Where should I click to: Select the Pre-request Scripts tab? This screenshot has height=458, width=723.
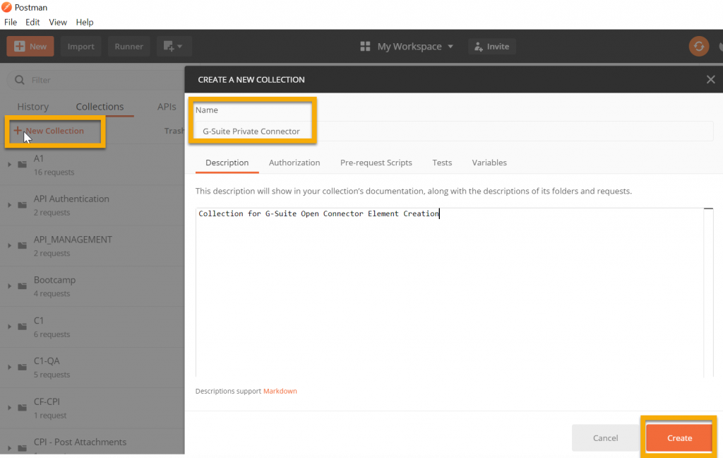[376, 163]
